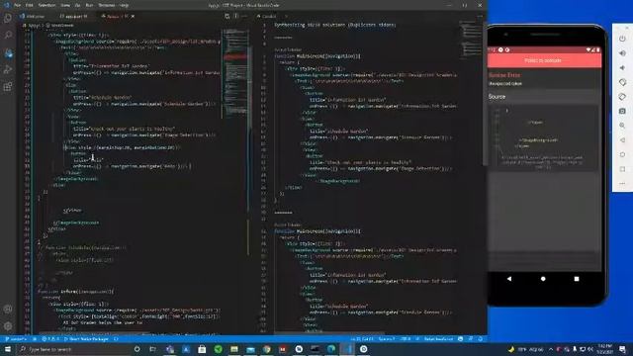Click the emulator zoom magnifier icon

pyautogui.click(x=622, y=126)
